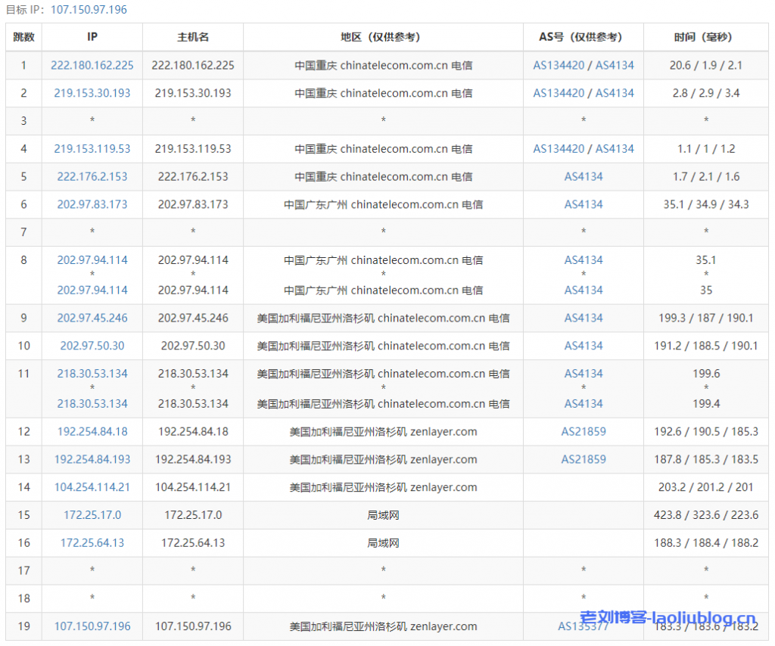
Task: Click the 172.25.17.0 link in IP column
Action: point(92,516)
